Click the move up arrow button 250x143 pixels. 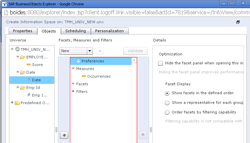(x=143, y=135)
